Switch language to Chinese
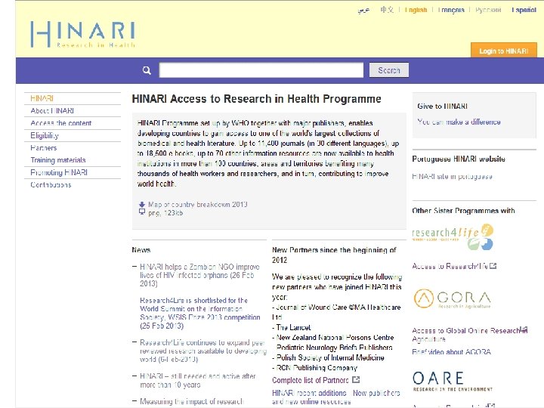The height and width of the screenshot is (408, 544). click(387, 10)
